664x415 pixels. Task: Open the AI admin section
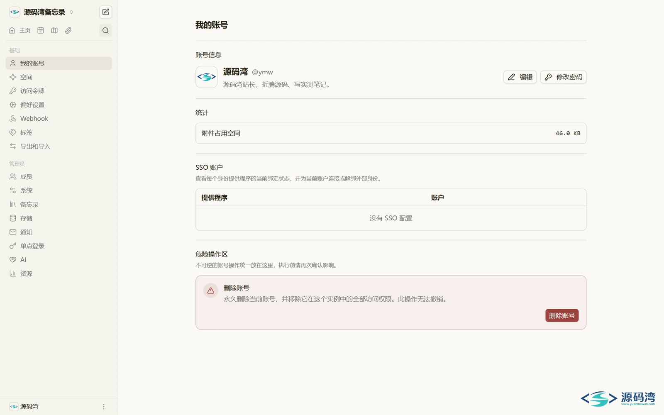point(59,260)
